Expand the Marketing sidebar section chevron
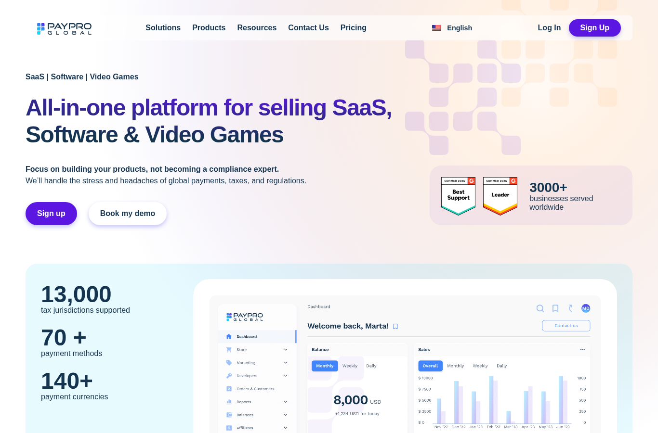 [286, 363]
